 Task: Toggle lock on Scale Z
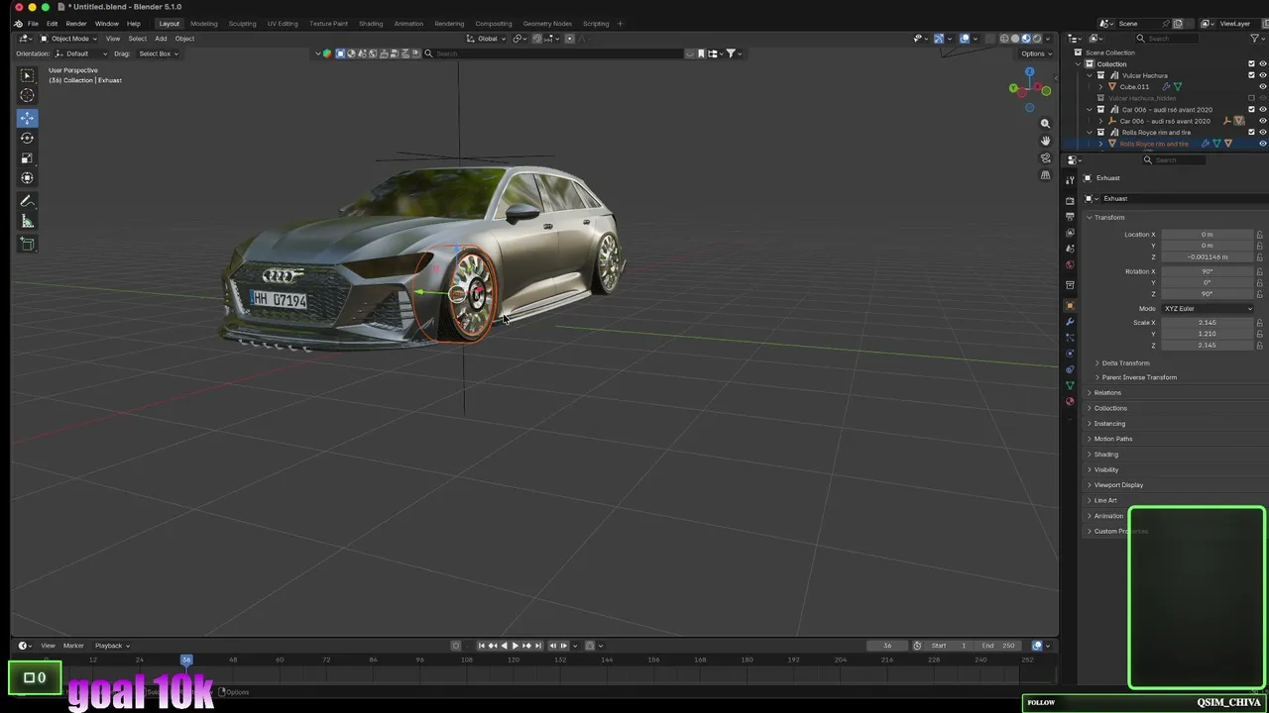tap(1259, 345)
